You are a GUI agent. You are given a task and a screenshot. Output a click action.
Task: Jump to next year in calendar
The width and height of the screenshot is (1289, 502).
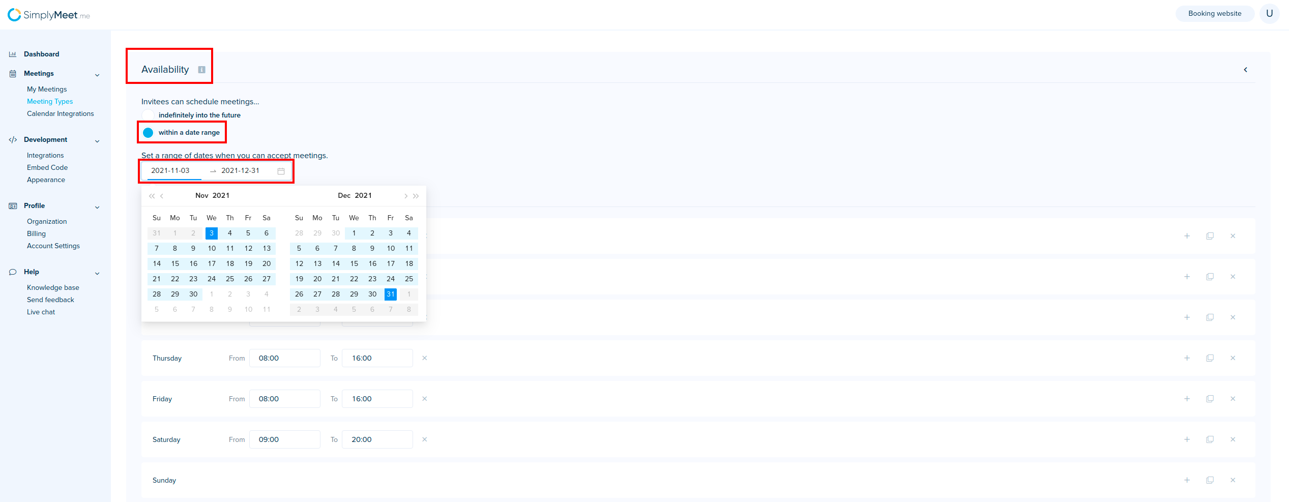416,196
